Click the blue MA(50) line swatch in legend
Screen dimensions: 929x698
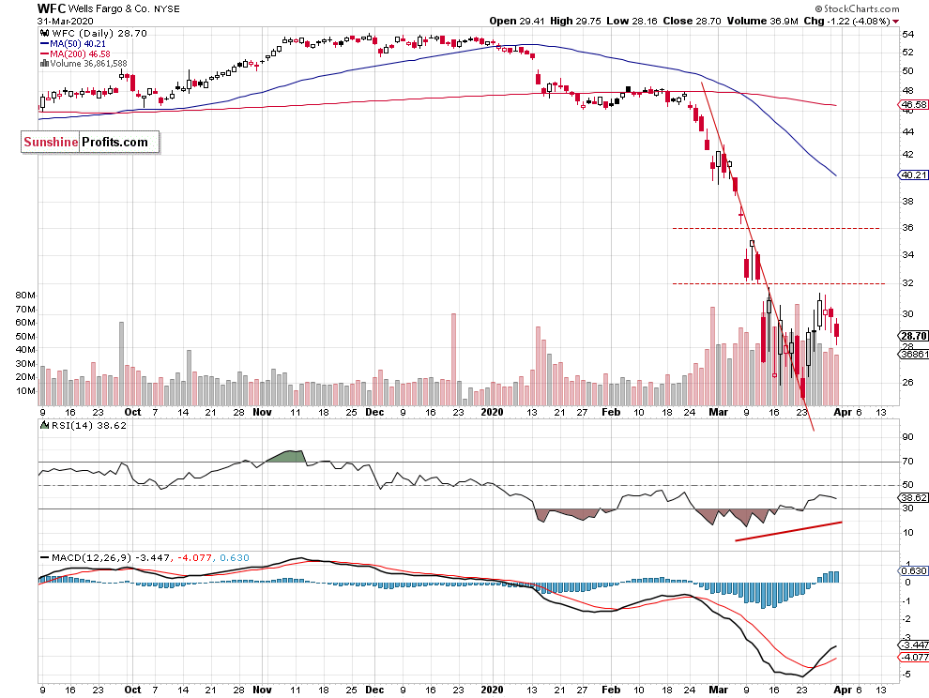pos(44,44)
